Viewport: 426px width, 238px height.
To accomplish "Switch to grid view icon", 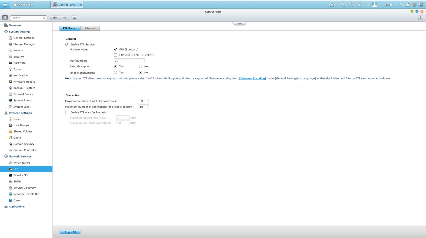I will (74, 18).
